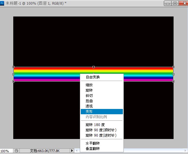Click the 文档:663.0K/777.8K status text

[45, 151]
